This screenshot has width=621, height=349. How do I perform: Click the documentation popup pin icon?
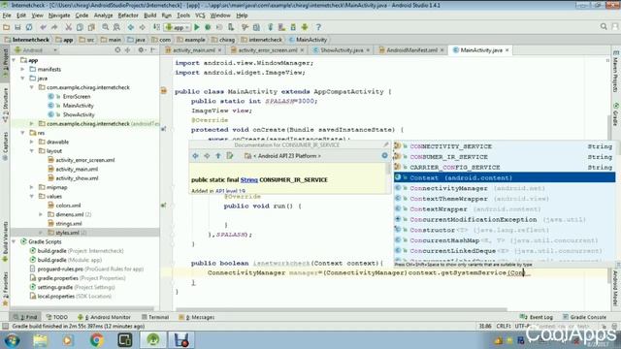click(x=386, y=144)
